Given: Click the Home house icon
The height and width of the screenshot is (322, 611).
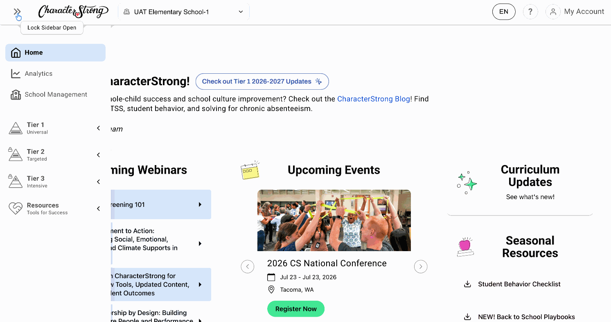Looking at the screenshot, I should coord(16,53).
